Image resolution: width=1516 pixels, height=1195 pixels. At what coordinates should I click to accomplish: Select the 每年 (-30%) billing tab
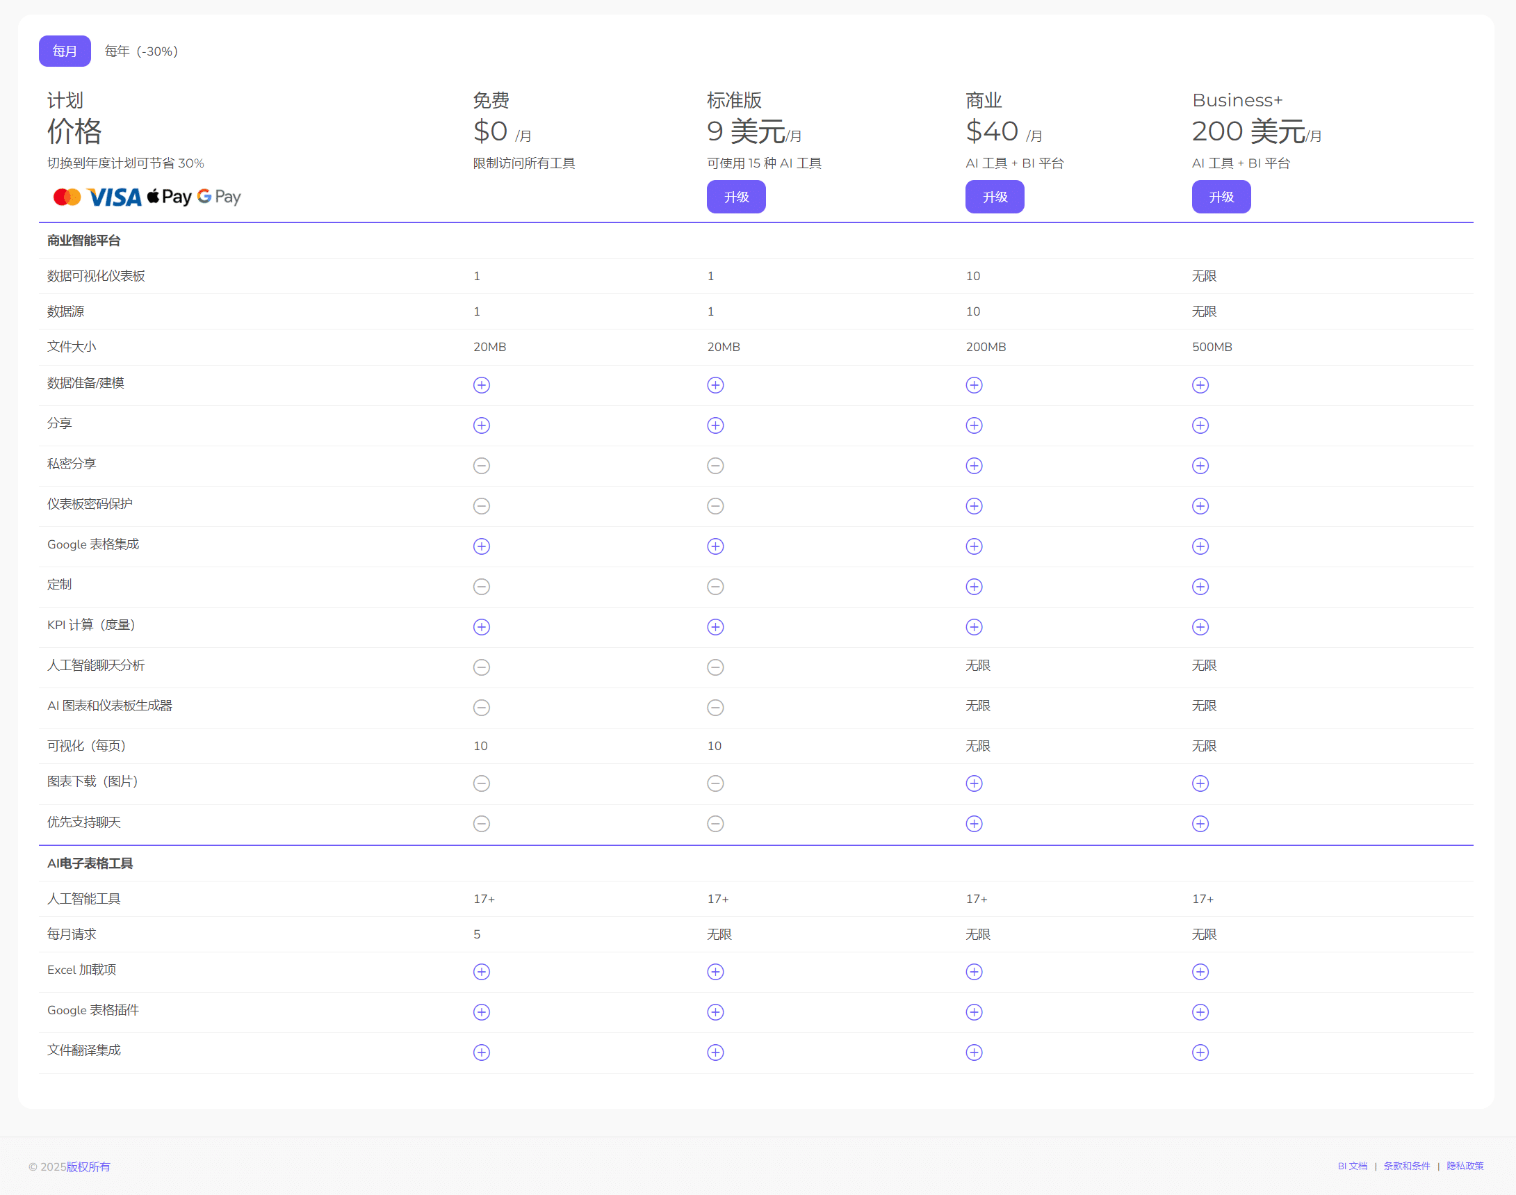(140, 51)
